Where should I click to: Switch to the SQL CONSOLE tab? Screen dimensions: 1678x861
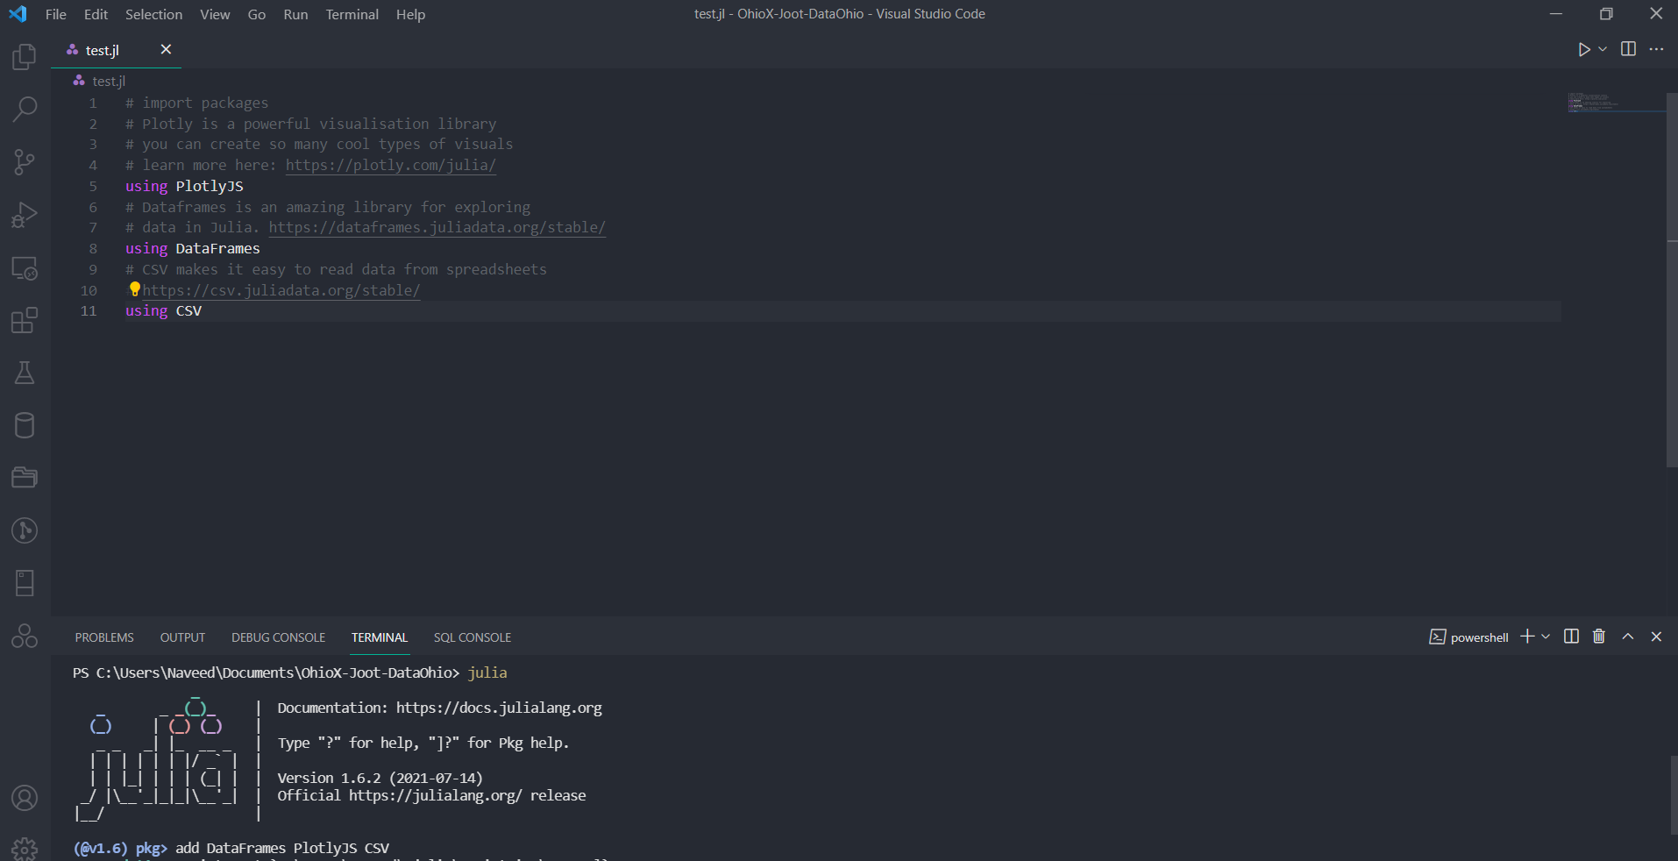coord(472,637)
